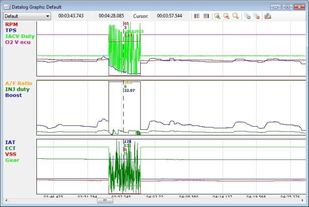Remove a tag with the orange-minus tag icon
Image resolution: width=309 pixels, height=207 pixels.
256,16
